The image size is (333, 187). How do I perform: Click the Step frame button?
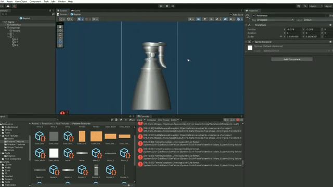[x=173, y=6]
